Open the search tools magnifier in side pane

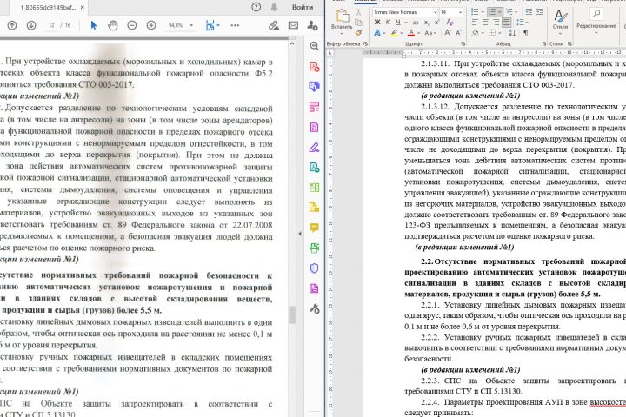tap(314, 46)
